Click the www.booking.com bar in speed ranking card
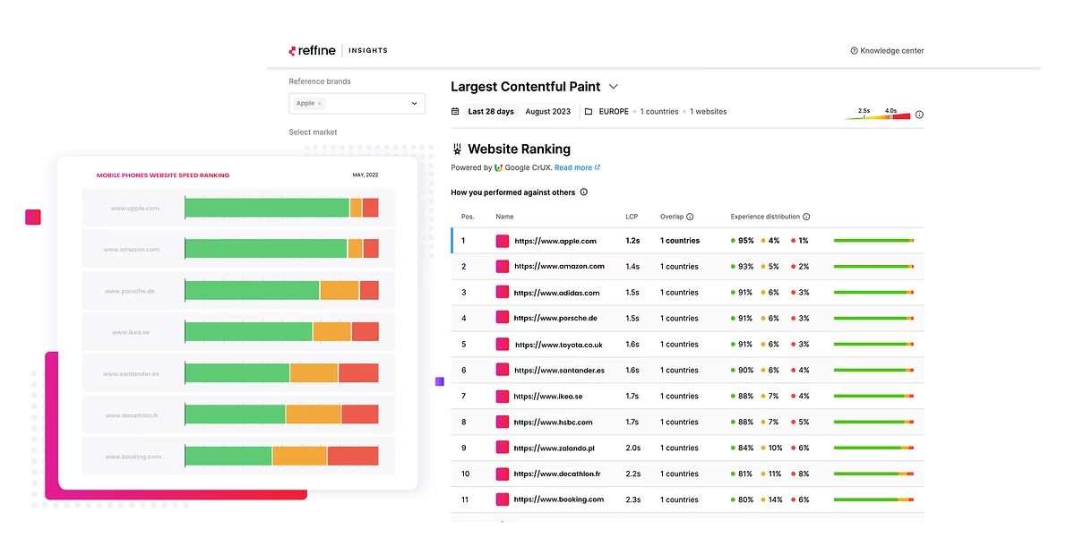1075x555 pixels. click(x=281, y=456)
